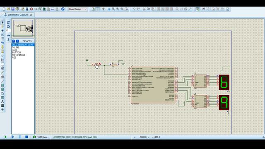The width and height of the screenshot is (265, 149).
Task: Pause the running simulation
Action: [x=19, y=137]
